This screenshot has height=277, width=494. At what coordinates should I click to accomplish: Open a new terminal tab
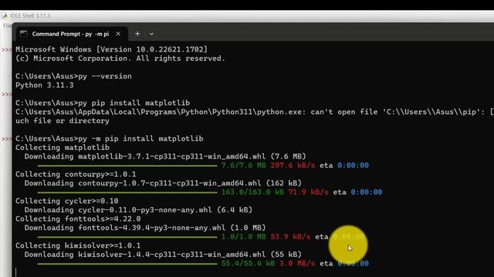[x=137, y=34]
